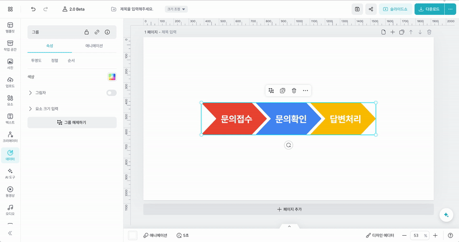Click the undo arrow icon
This screenshot has width=459, height=242.
[x=33, y=9]
